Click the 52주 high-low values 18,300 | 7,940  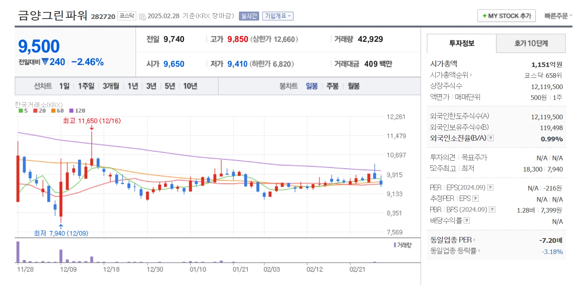click(543, 169)
